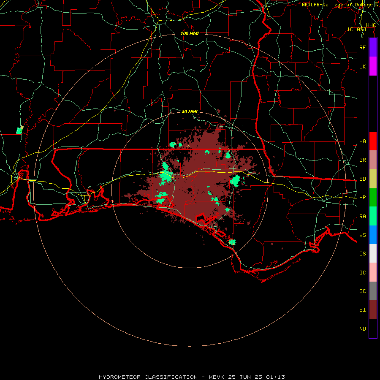
Task: Click the BD yellow legend color swatch
Action: tap(373, 179)
